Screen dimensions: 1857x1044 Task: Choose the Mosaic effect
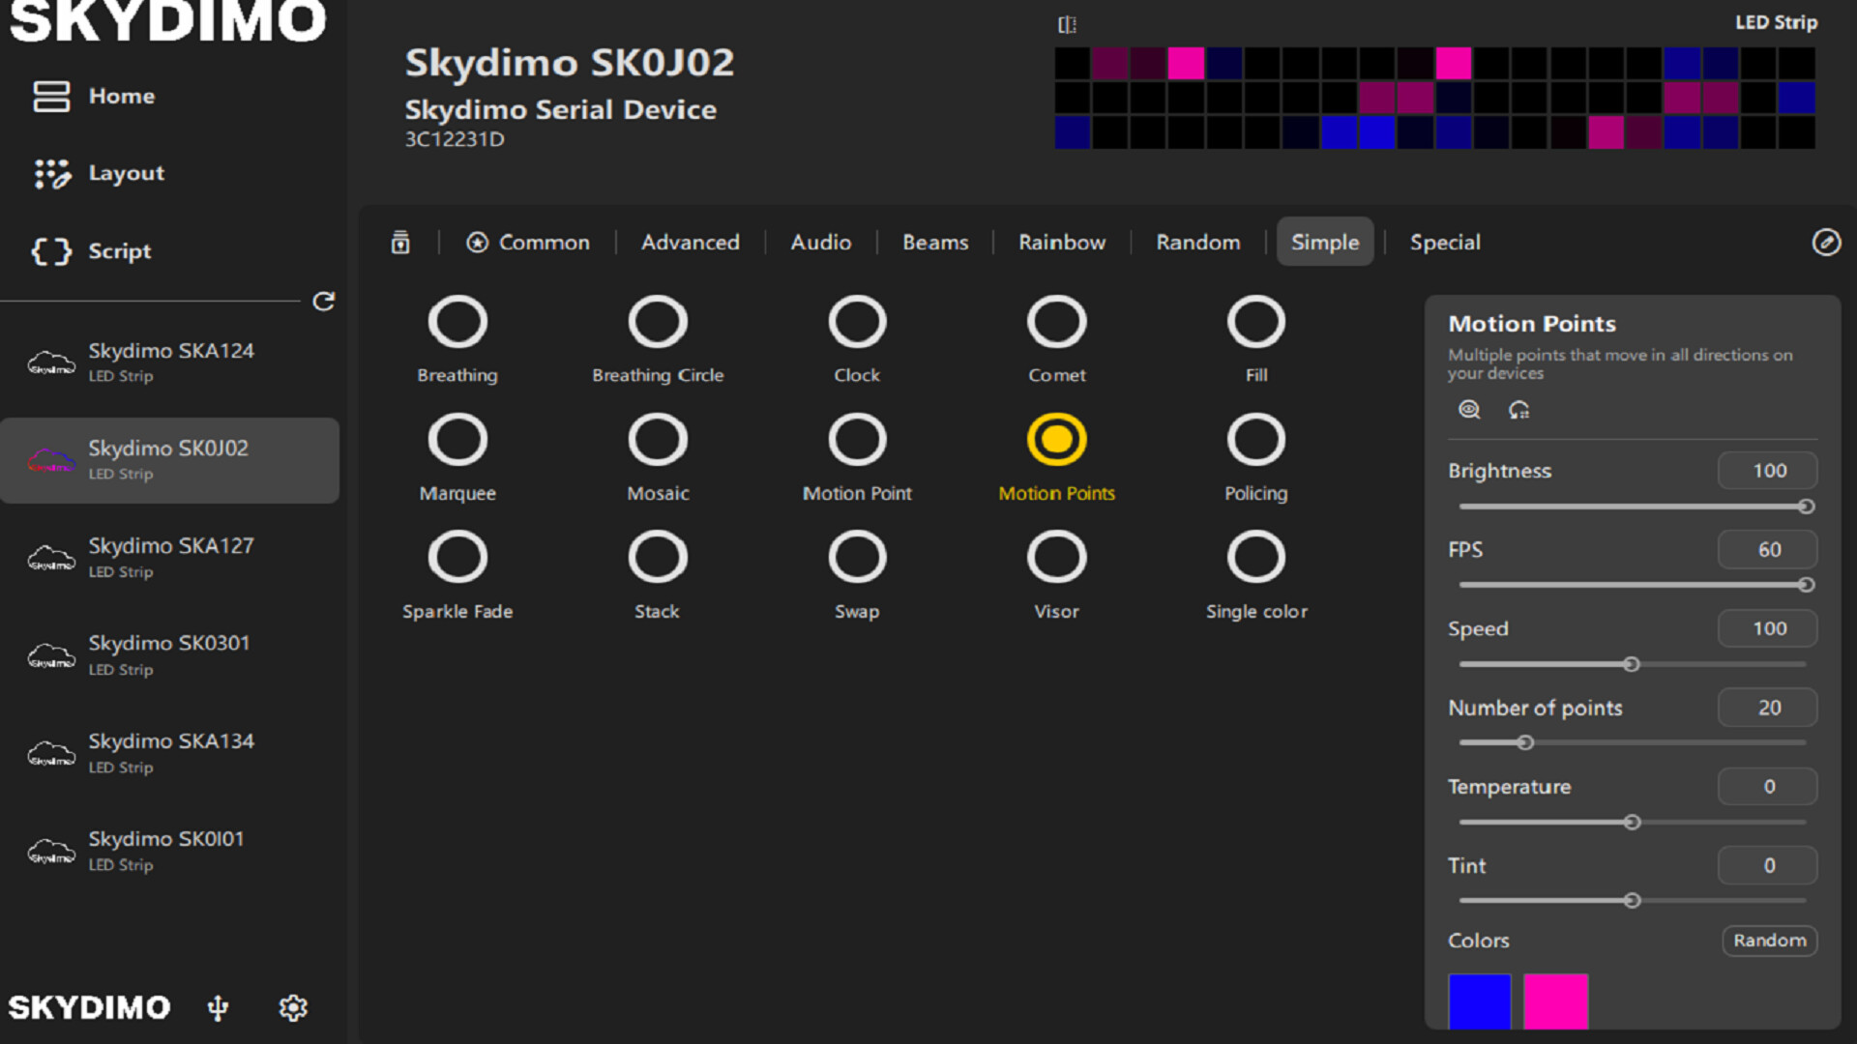(x=657, y=440)
